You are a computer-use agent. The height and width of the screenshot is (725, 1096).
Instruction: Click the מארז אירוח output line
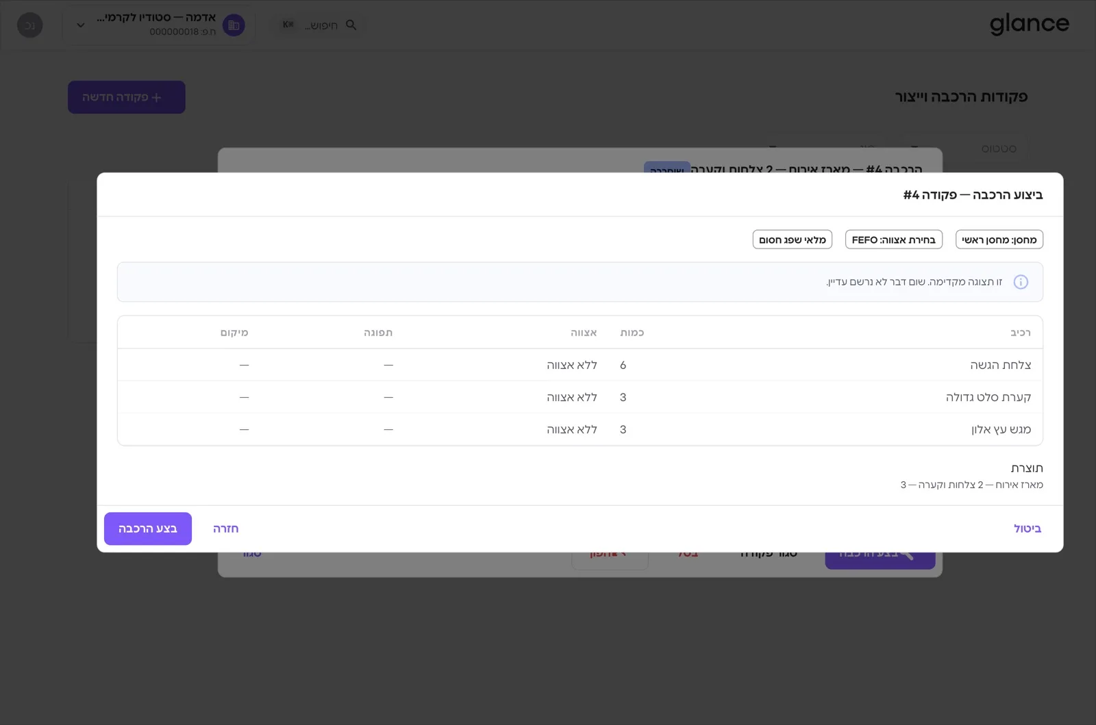pyautogui.click(x=972, y=485)
